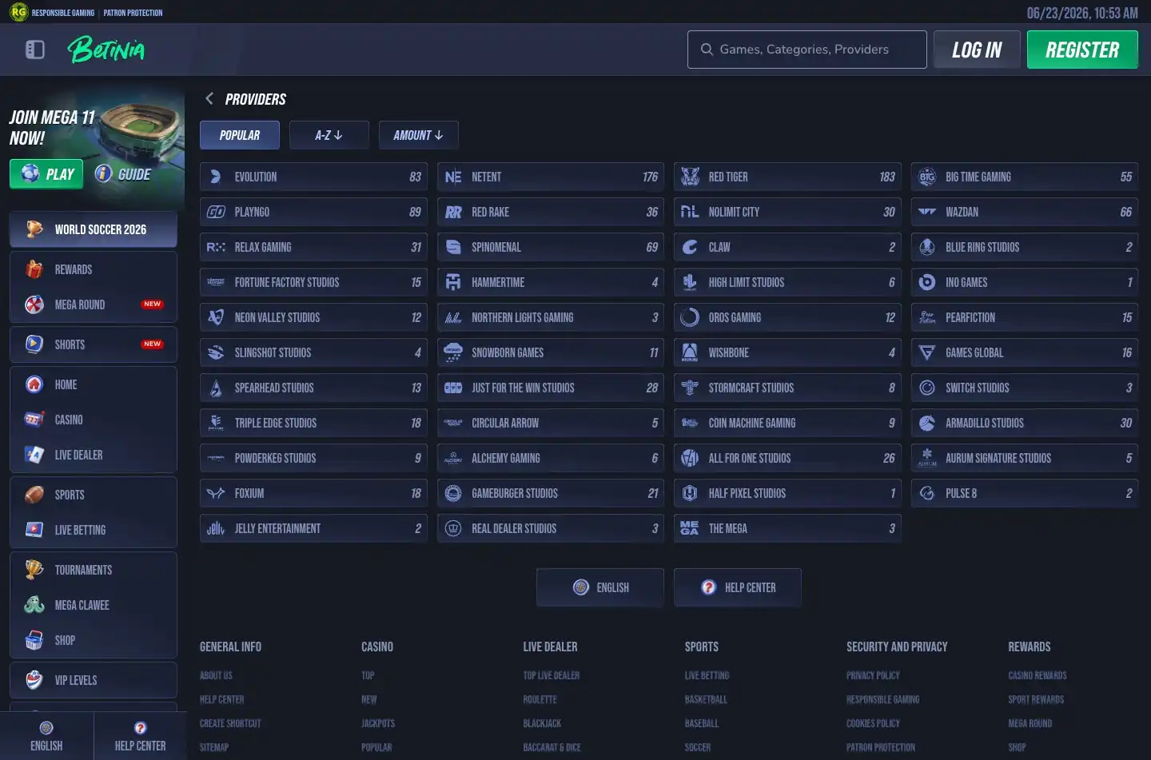
Task: Open Wazdan provider logo
Action: 927,212
